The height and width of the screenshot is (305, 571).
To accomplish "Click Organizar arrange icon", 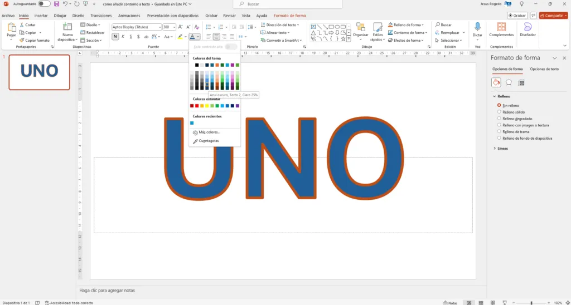I will pos(361,27).
